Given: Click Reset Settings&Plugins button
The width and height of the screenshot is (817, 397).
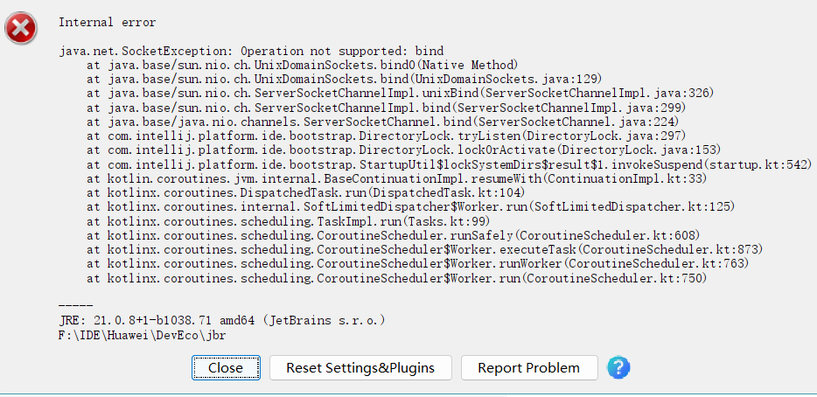Looking at the screenshot, I should [x=360, y=368].
